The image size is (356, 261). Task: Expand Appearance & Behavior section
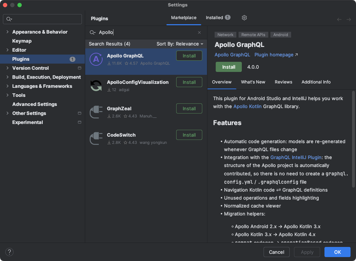(x=8, y=32)
